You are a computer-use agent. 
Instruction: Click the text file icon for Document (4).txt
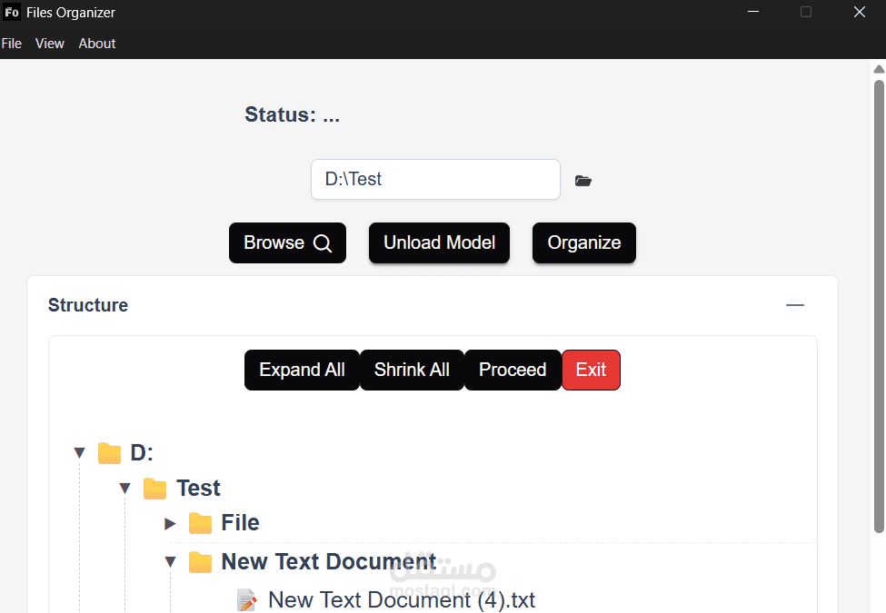246,600
